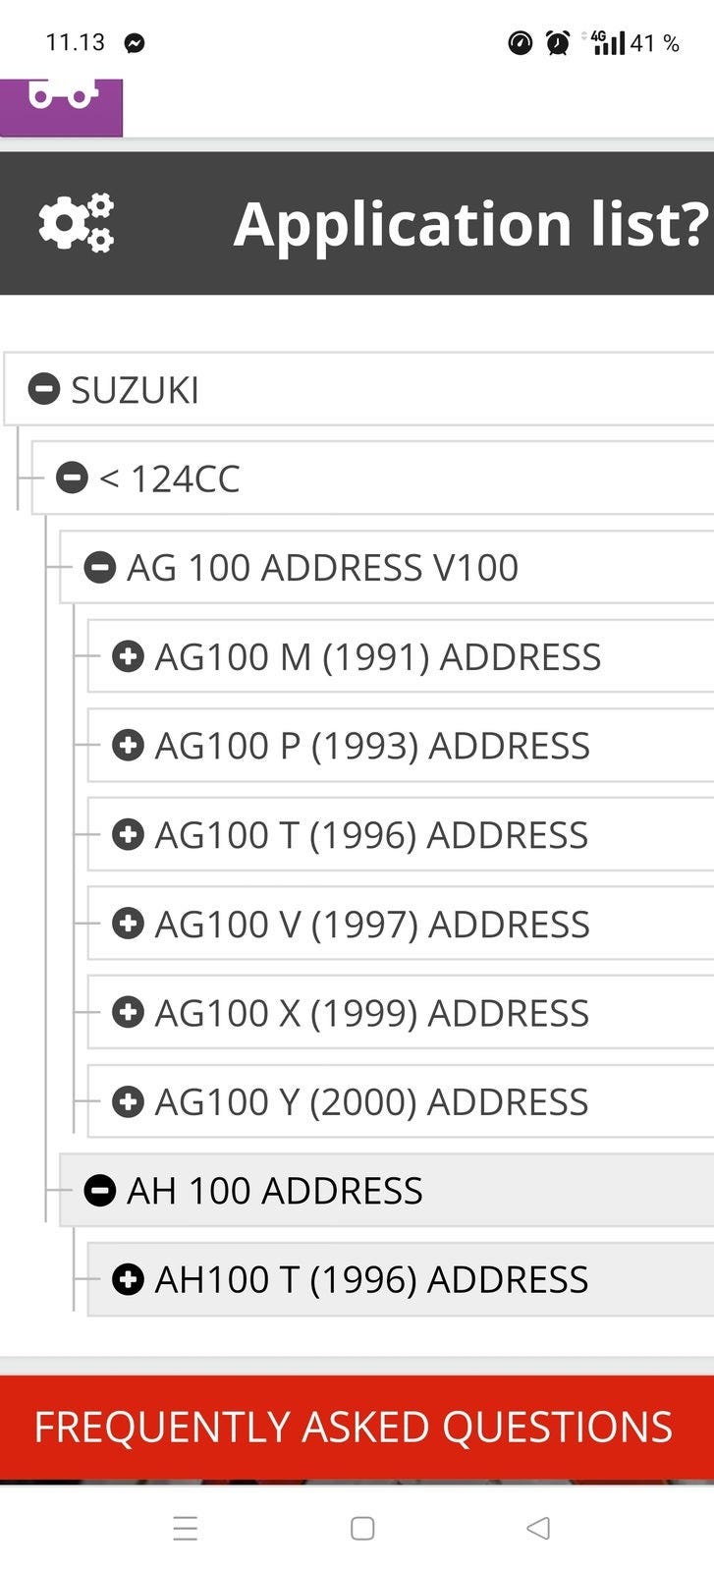Open Android recent apps menu icon

[x=185, y=1528]
